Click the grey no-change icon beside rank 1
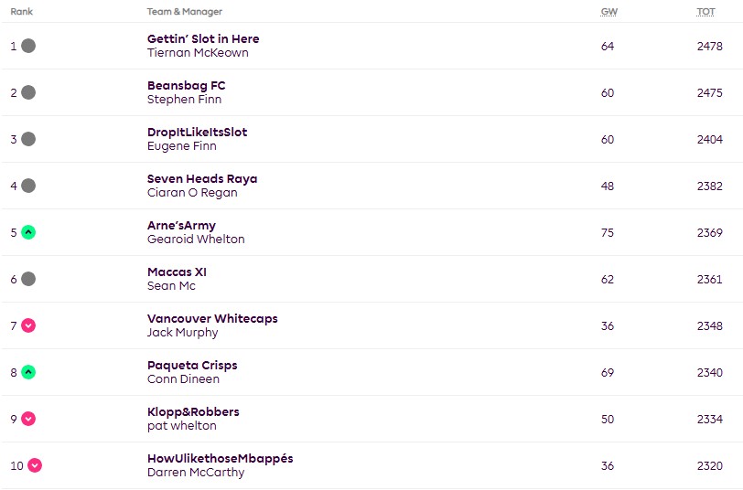 tap(28, 46)
